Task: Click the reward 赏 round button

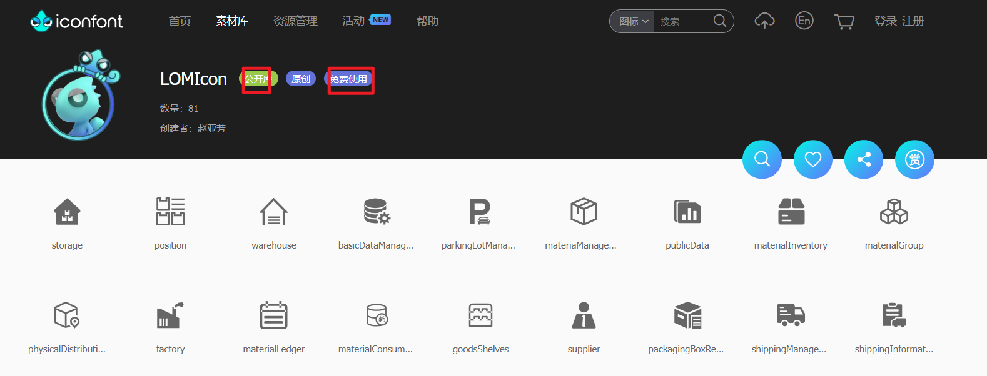Action: [x=914, y=159]
